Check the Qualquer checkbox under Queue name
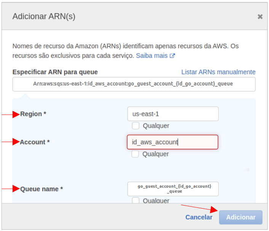Image resolution: width=269 pixels, height=231 pixels. coord(135,201)
